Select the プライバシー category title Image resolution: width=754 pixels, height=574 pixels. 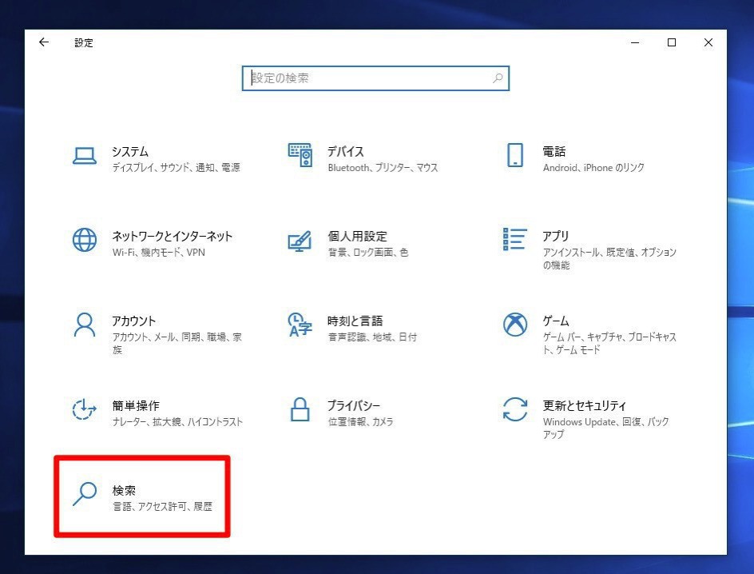[354, 405]
